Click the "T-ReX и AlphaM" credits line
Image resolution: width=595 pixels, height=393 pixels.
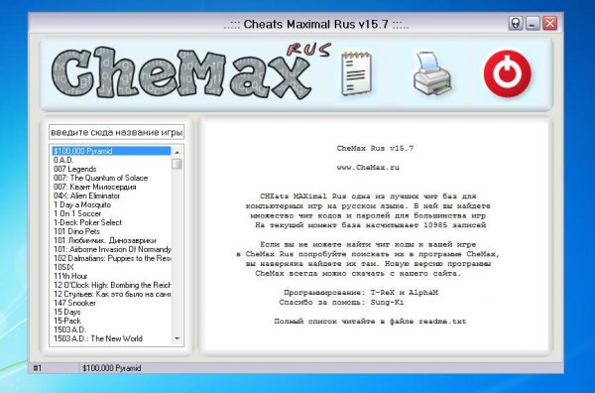[361, 293]
